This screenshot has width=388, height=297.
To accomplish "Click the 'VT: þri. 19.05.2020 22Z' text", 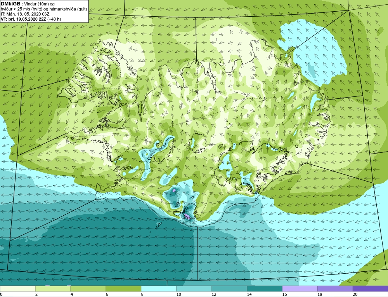I will [24, 19].
